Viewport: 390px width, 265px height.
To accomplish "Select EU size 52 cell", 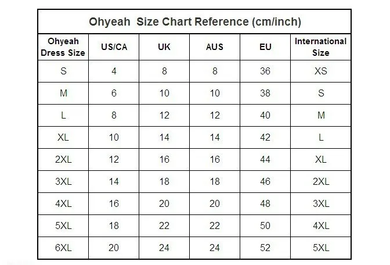I will click(x=265, y=248).
